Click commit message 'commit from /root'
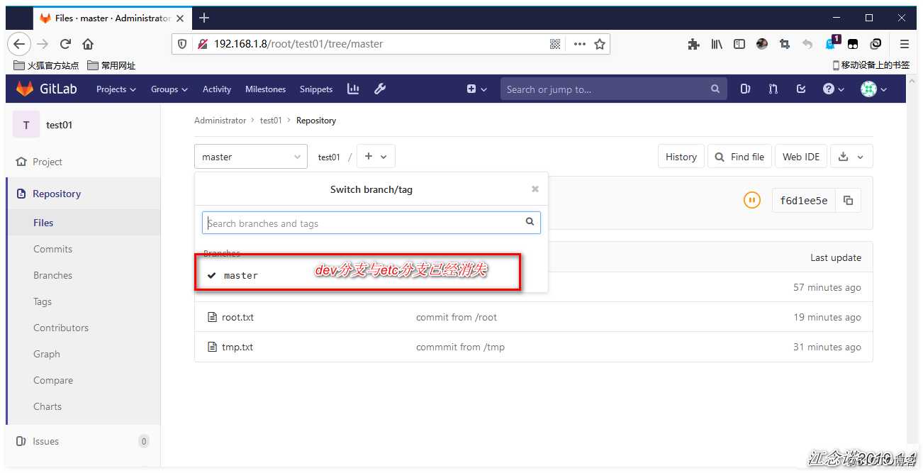Image resolution: width=923 pixels, height=473 pixels. [457, 317]
